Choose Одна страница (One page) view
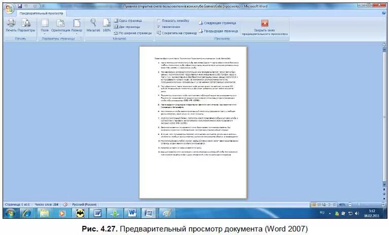The image size is (389, 235). click(128, 21)
